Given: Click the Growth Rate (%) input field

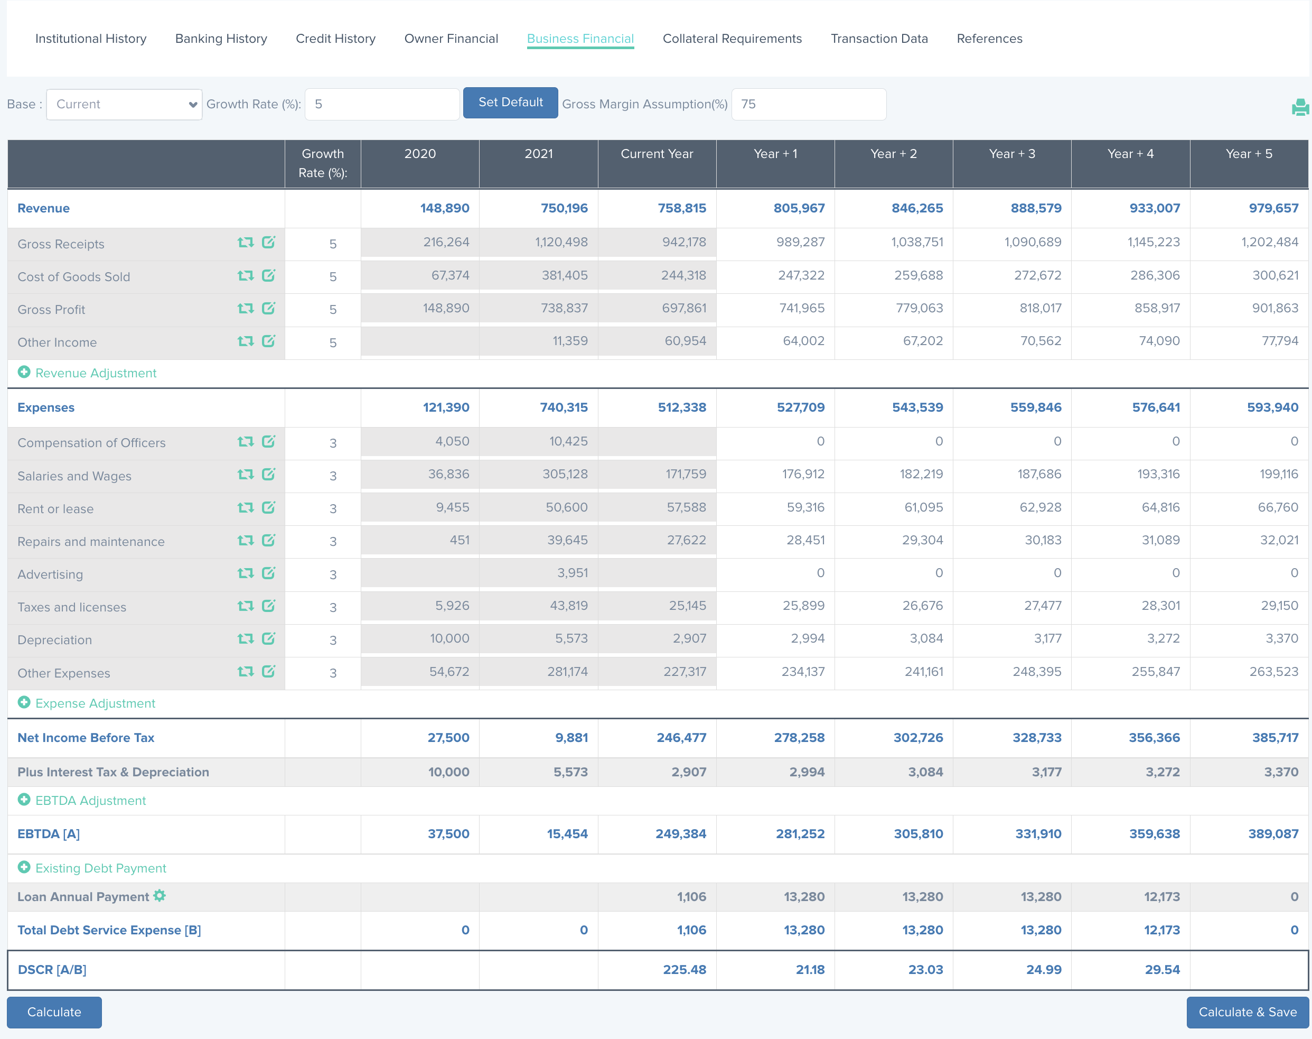Looking at the screenshot, I should (x=382, y=105).
